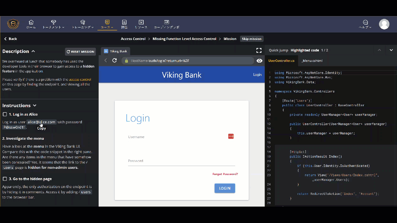Click the red password manager icon
The width and height of the screenshot is (397, 223).
(x=231, y=136)
